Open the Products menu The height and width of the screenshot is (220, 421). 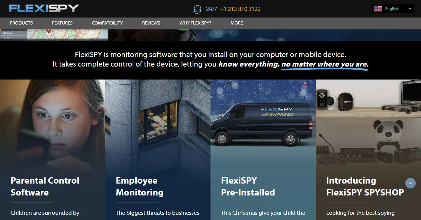(21, 23)
